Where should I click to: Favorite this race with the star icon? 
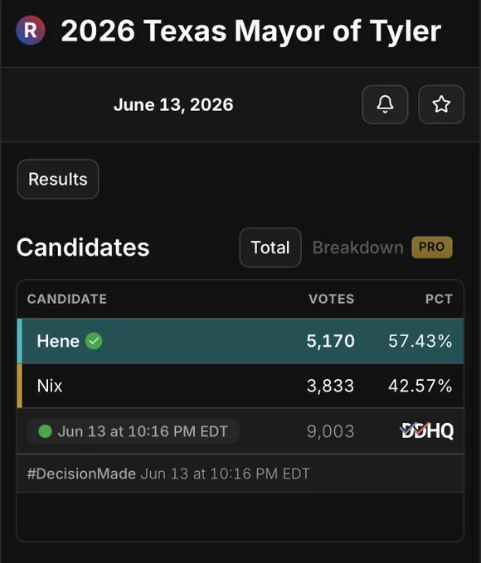pos(441,104)
